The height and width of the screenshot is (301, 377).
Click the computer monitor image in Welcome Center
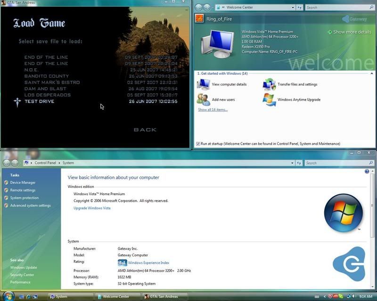(218, 44)
